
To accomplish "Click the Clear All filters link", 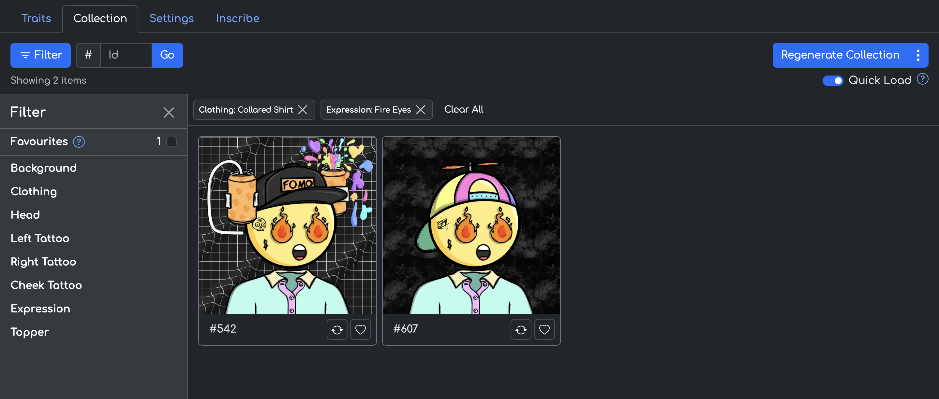I will (x=463, y=109).
